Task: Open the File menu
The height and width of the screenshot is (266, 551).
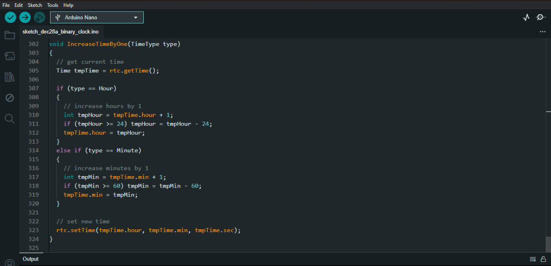Action: pyautogui.click(x=6, y=5)
